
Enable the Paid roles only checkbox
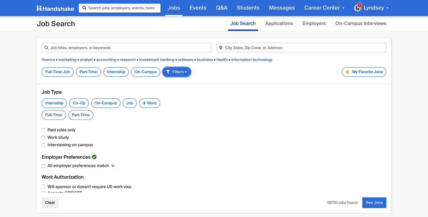click(43, 130)
